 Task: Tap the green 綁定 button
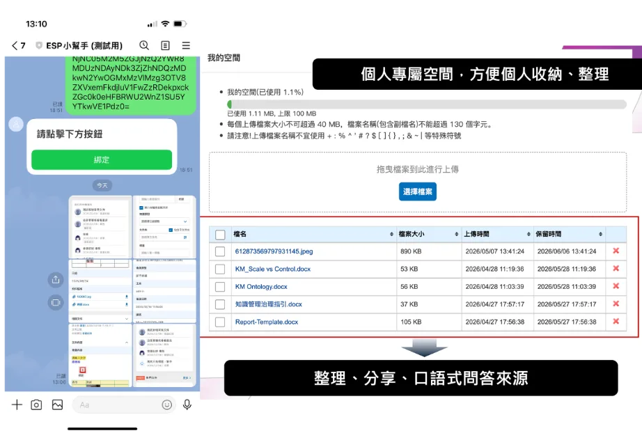(x=102, y=159)
